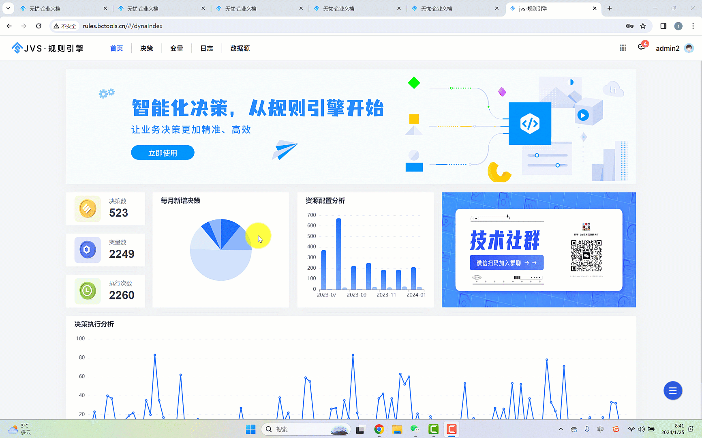702x438 pixels.
Task: Click the Windows taskbar 搜索 box
Action: tap(306, 429)
